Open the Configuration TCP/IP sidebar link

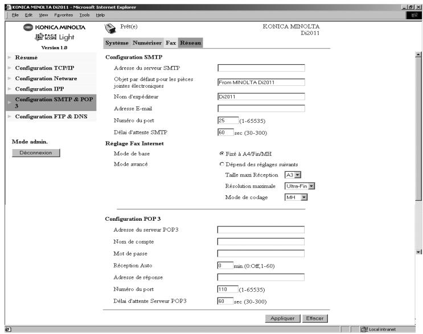click(x=44, y=68)
